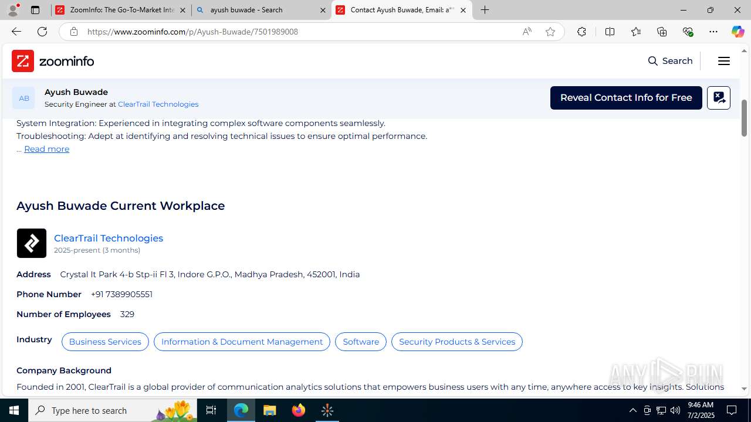Open a new browser tab
This screenshot has width=751, height=422.
pos(485,10)
